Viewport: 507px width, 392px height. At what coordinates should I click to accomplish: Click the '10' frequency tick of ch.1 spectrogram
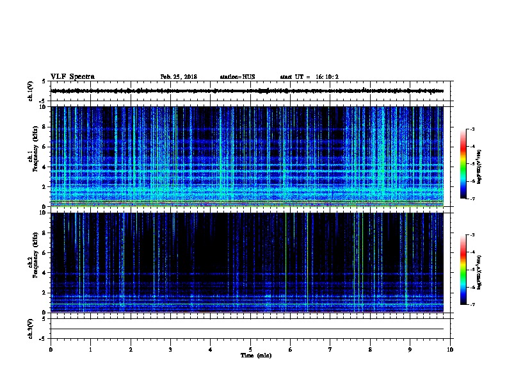tap(44, 107)
